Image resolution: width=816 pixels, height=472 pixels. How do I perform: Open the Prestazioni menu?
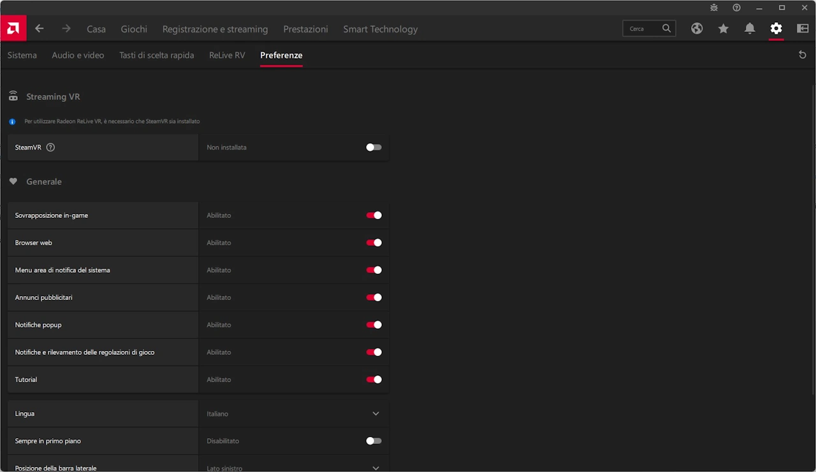coord(305,29)
